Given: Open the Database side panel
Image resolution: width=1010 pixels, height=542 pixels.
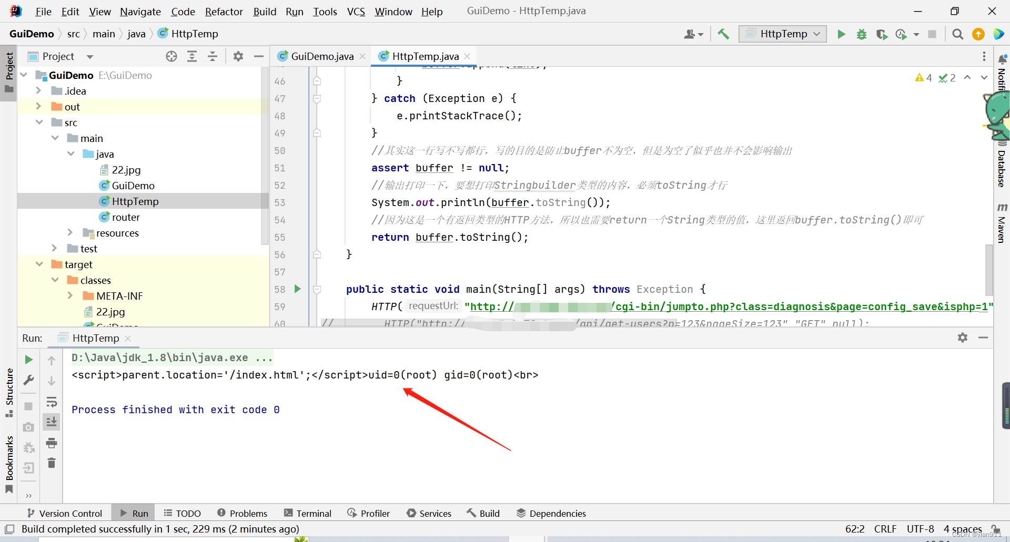Looking at the screenshot, I should pyautogui.click(x=1002, y=164).
